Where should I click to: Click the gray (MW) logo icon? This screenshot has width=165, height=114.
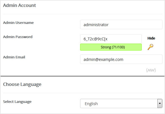[151, 70]
